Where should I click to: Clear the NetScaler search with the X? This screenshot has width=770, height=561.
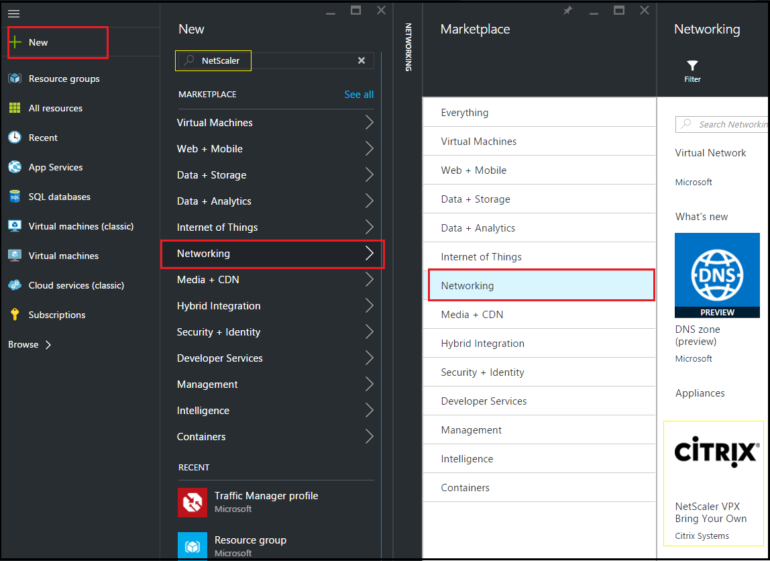pyautogui.click(x=362, y=60)
